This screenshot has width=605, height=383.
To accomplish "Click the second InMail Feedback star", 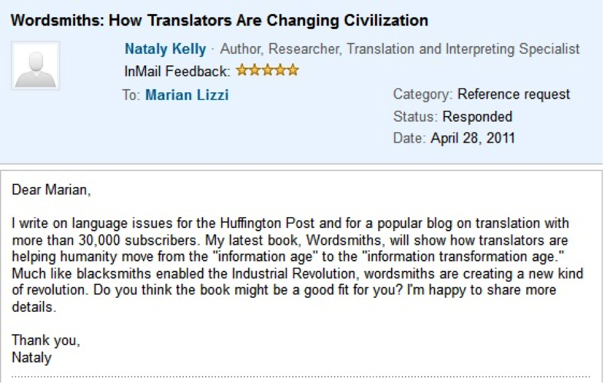I will [x=254, y=70].
